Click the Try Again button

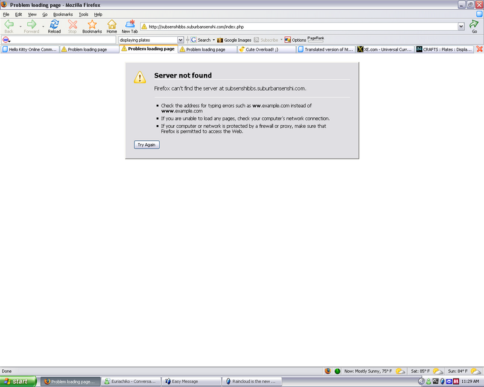pyautogui.click(x=146, y=145)
